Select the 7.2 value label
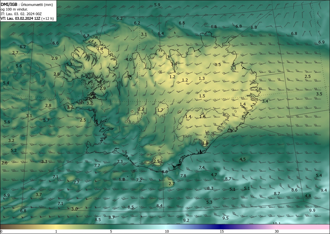 pos(139,180)
